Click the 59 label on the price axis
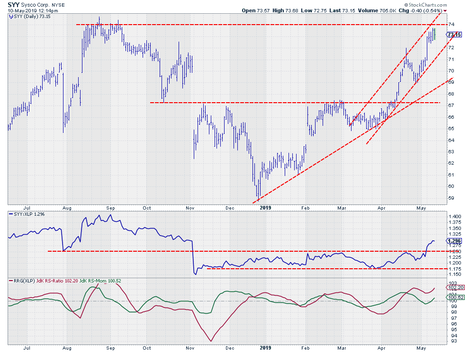 pyautogui.click(x=451, y=198)
